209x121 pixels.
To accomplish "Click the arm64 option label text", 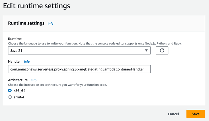I will (x=19, y=97).
